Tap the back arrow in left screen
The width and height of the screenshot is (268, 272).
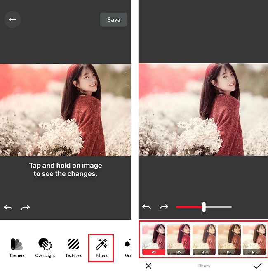[12, 19]
